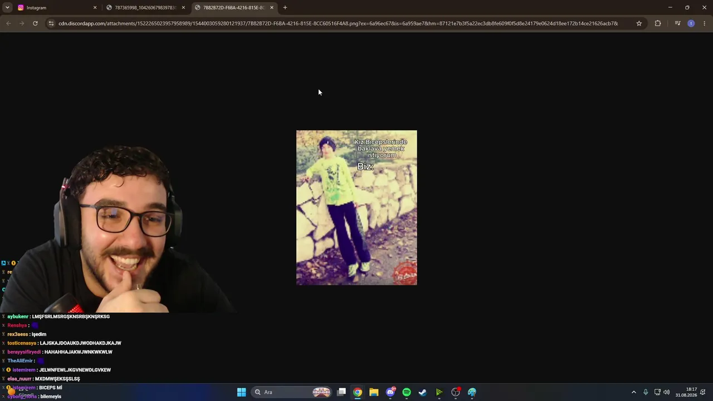Select the active 7B82B72D image tab
This screenshot has width=713, height=401.
(x=235, y=8)
